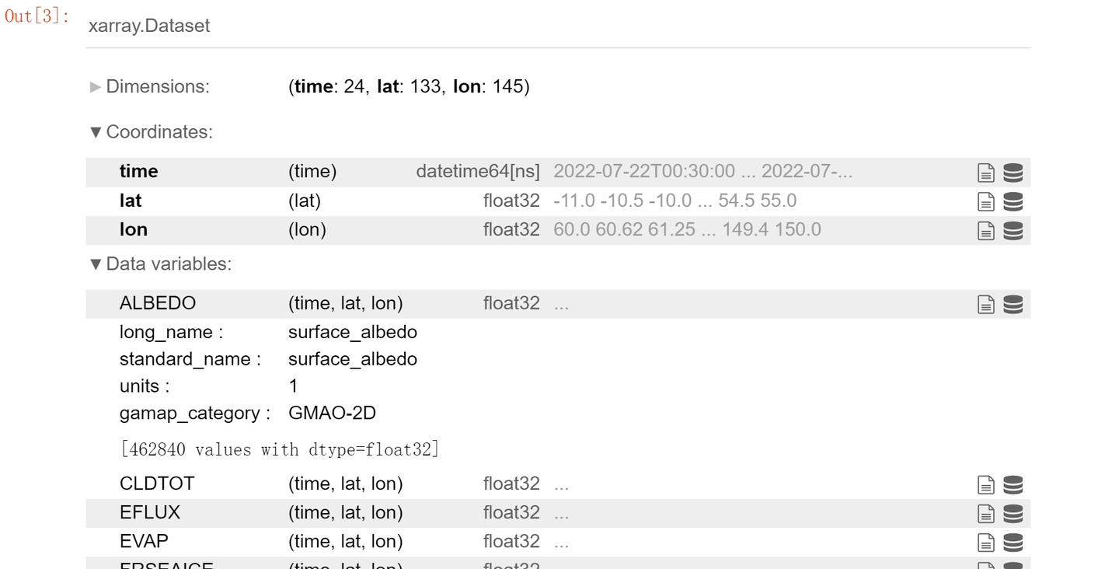Screen dimensions: 1119x569
Task: Click the ALBEDO variable name
Action: (x=158, y=303)
